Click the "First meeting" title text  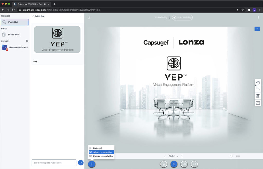pos(161,17)
